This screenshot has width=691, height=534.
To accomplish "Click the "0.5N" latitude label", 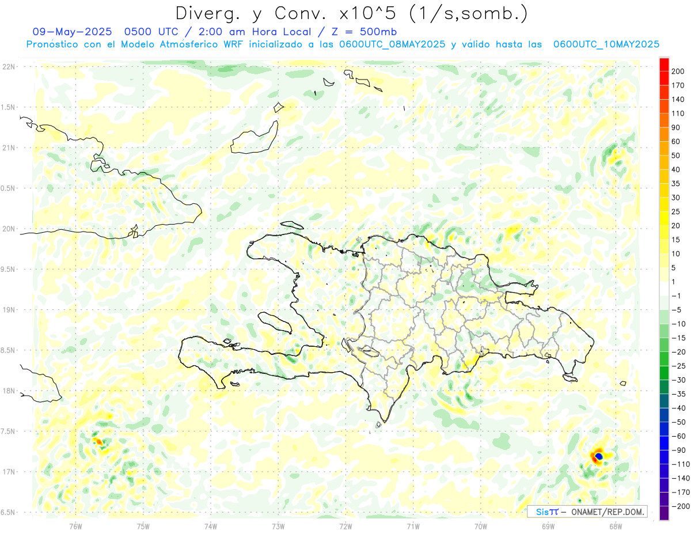I will click(9, 188).
